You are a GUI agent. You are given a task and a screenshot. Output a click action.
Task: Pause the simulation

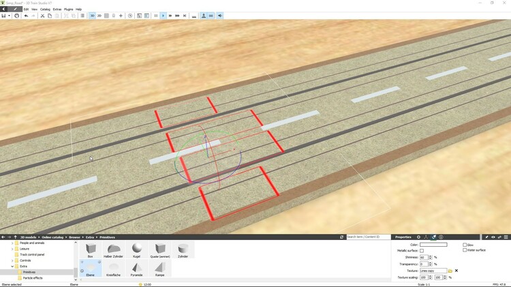(156, 16)
